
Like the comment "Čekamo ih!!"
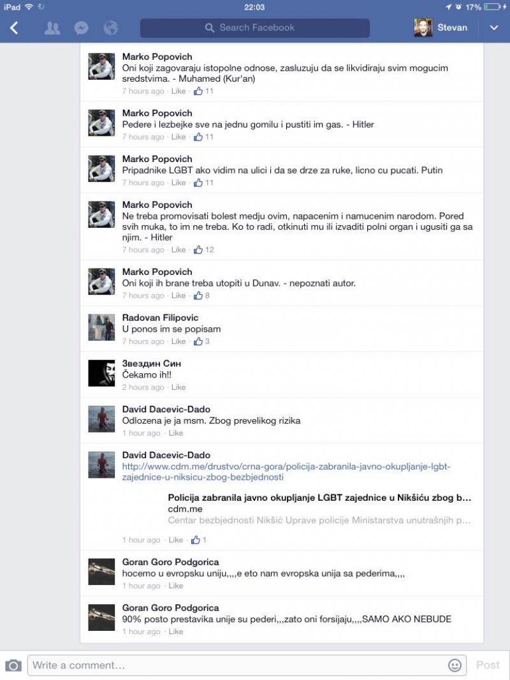178,387
